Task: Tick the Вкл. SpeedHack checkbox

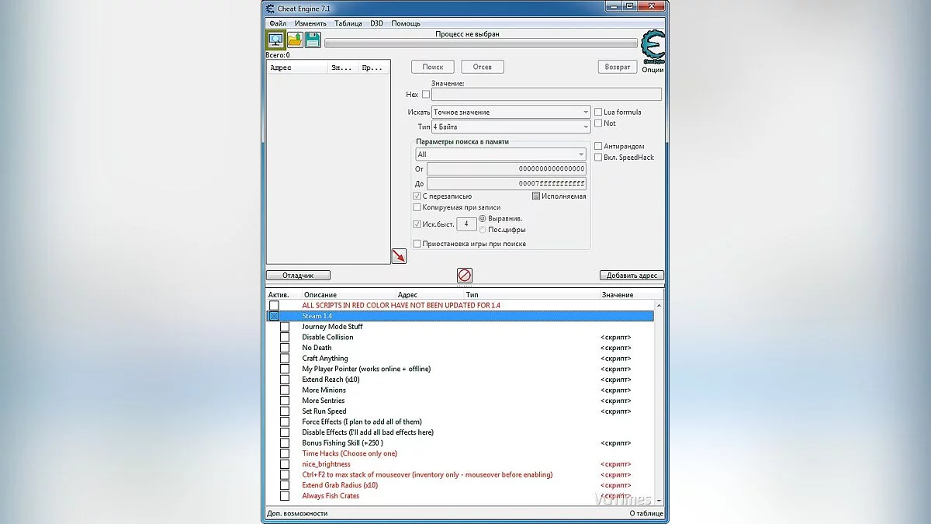Action: point(598,158)
